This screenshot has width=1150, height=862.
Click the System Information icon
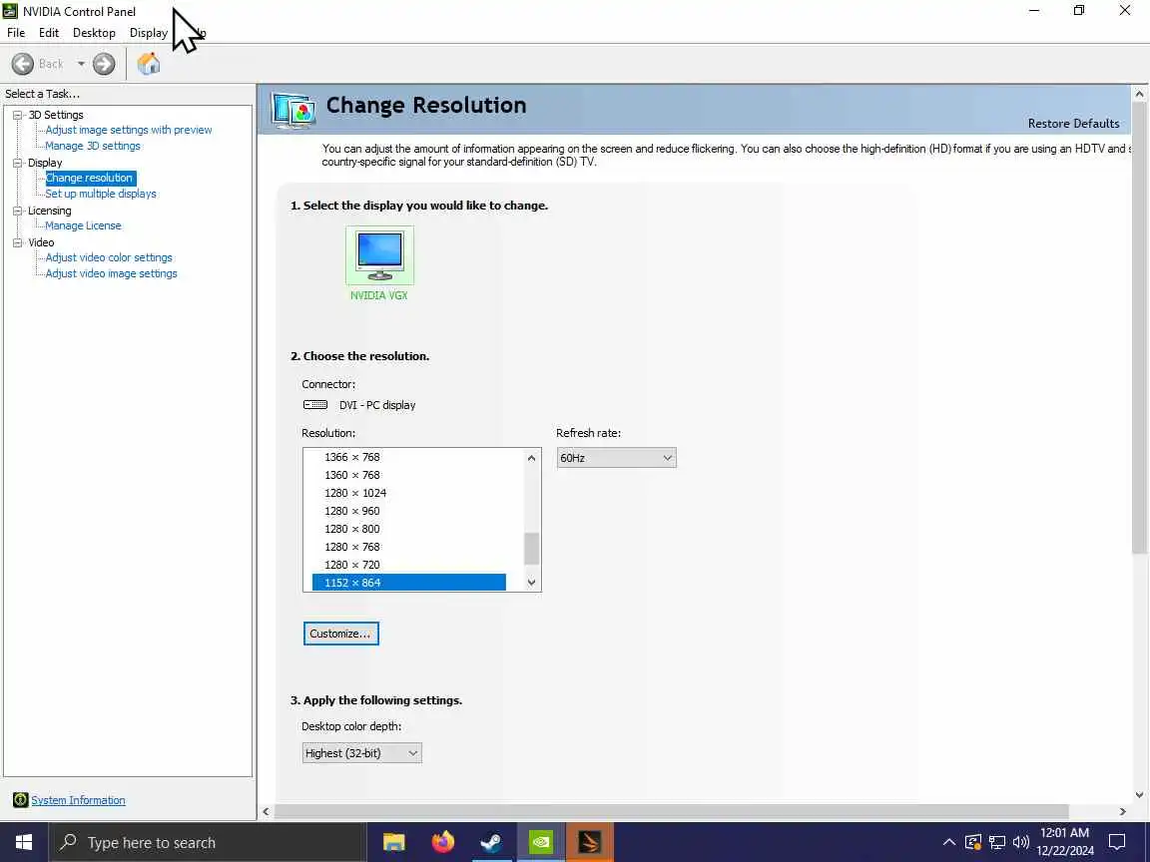click(x=21, y=800)
